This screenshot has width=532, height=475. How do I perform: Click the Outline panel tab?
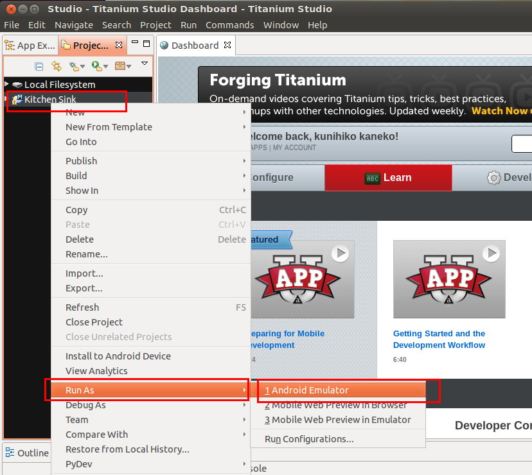pyautogui.click(x=27, y=453)
